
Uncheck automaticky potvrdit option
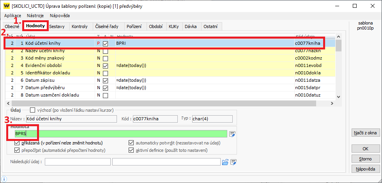pos(131,143)
